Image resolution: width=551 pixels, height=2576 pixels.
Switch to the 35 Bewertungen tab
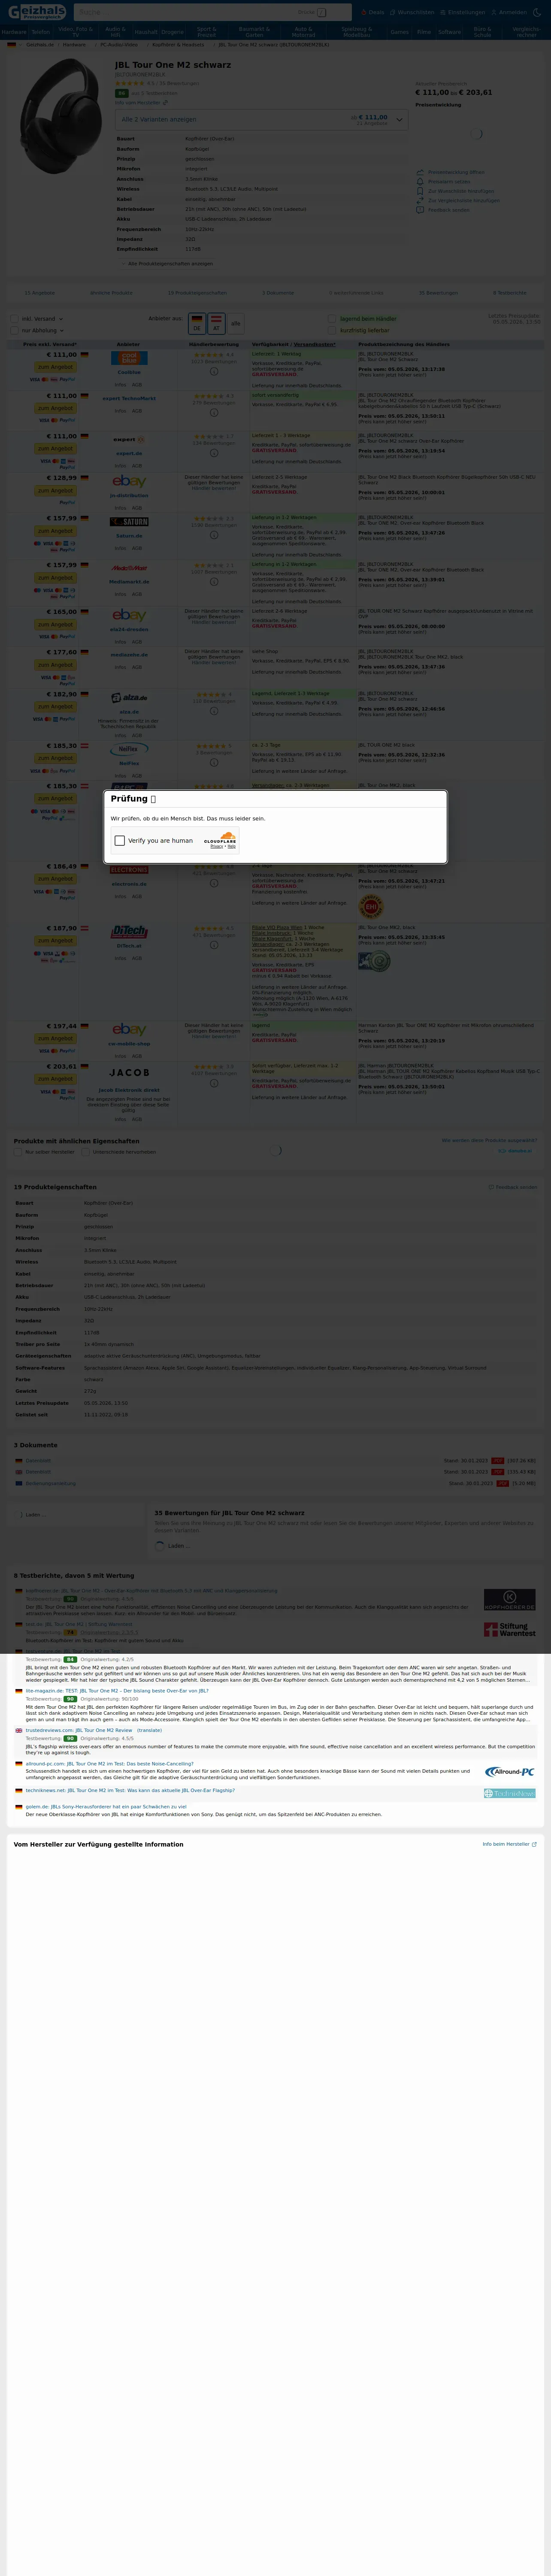438,293
